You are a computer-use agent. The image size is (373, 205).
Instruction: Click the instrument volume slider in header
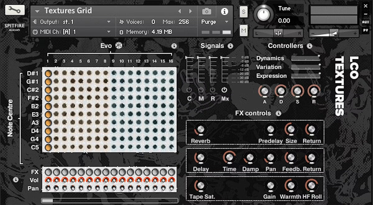(x=334, y=33)
